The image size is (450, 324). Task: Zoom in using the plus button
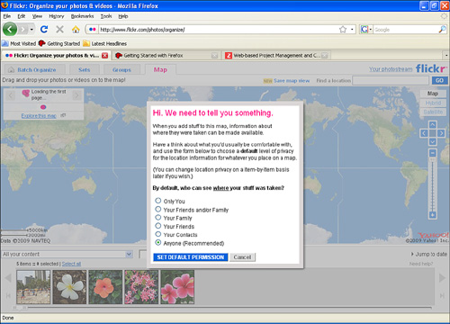pyautogui.click(x=433, y=215)
